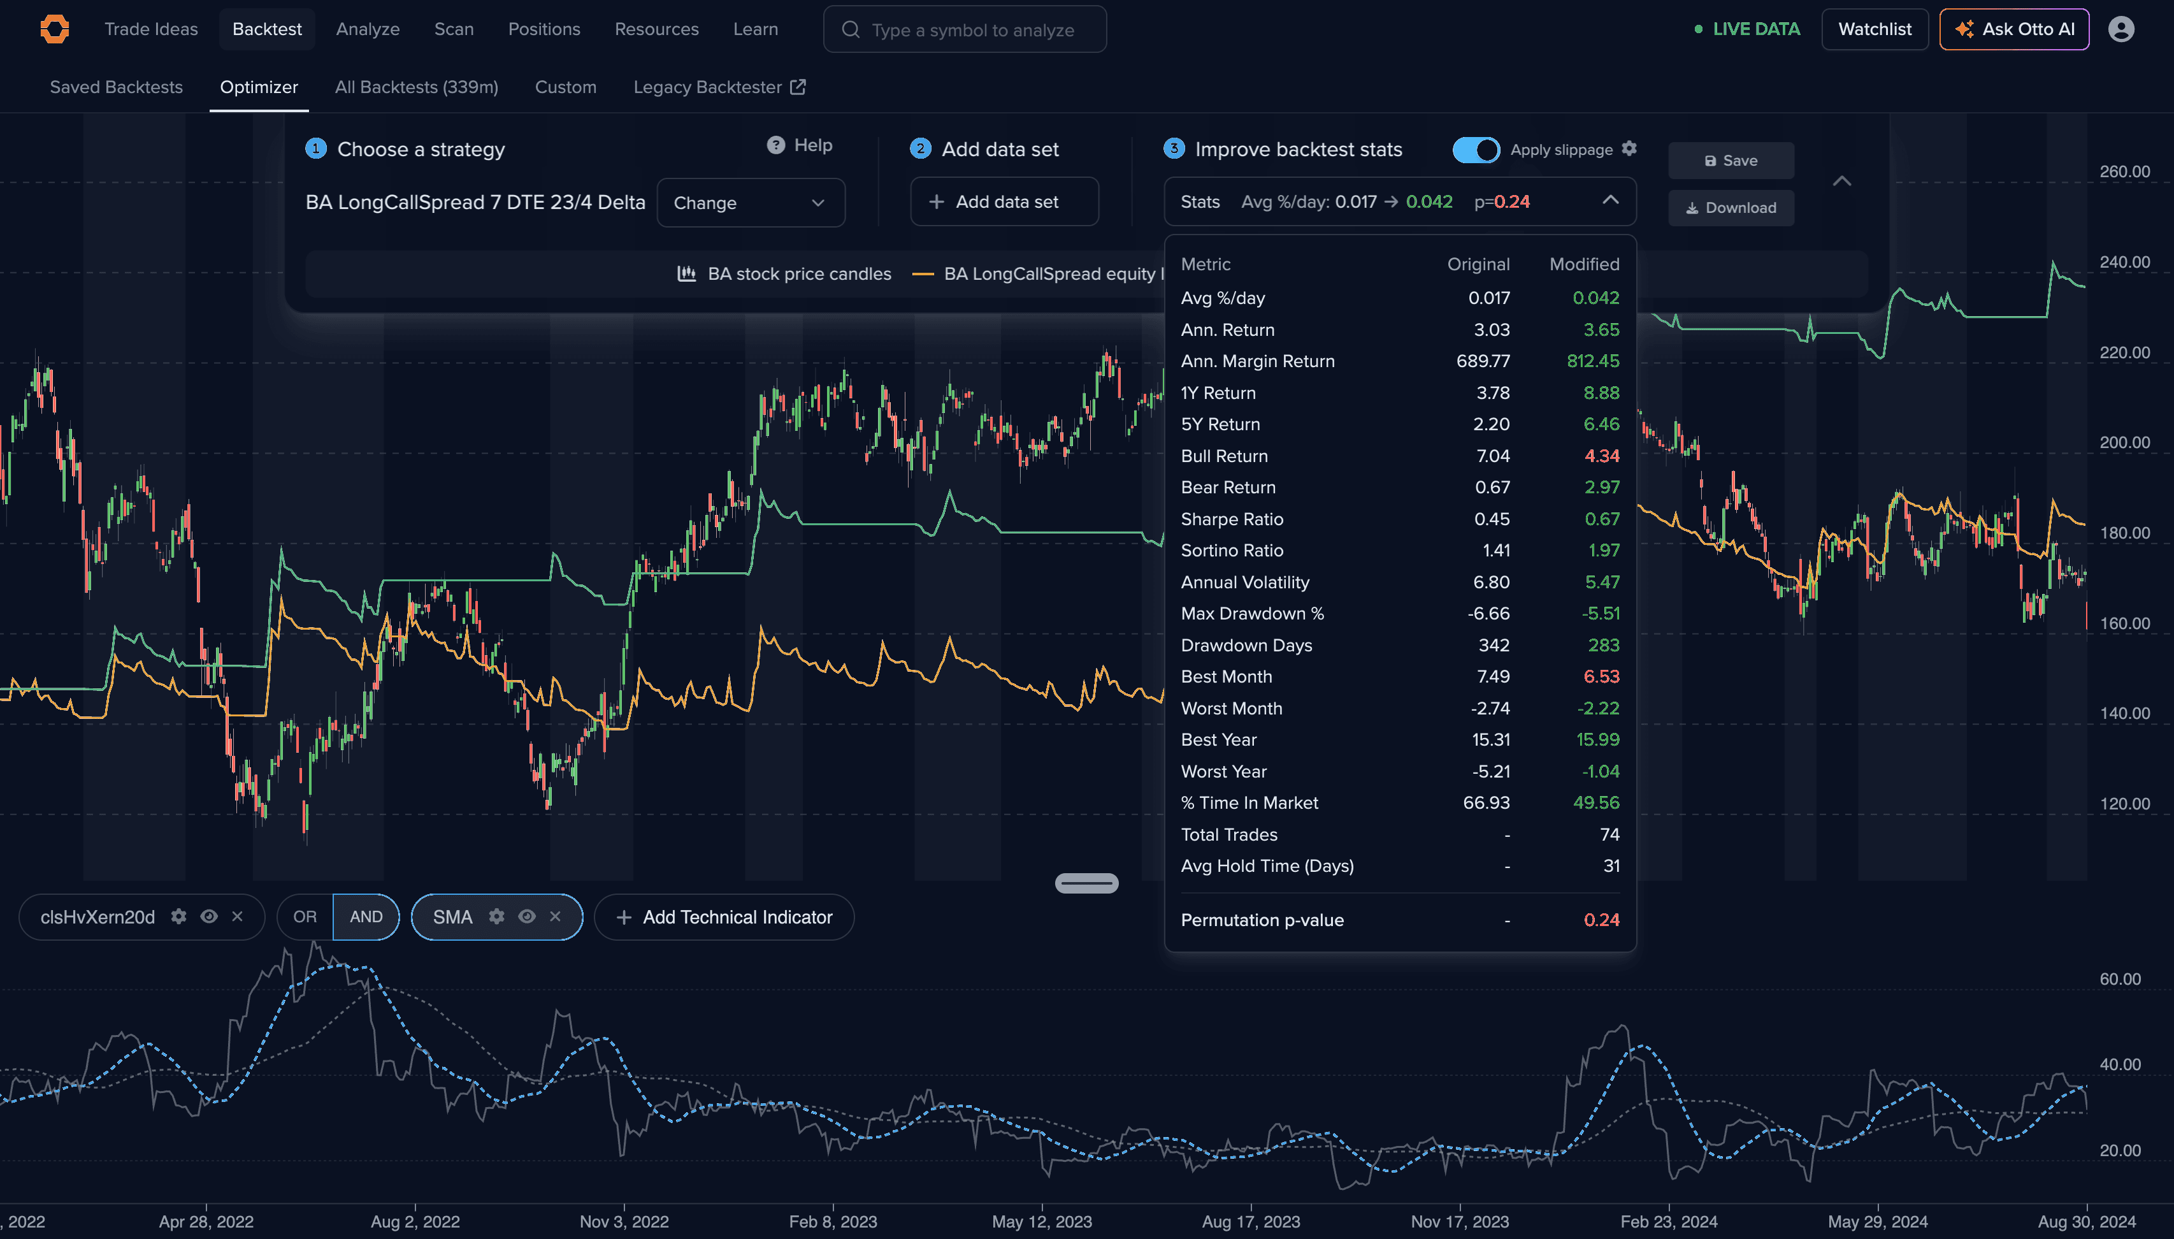Click the % Time In Market value 49.56

[1595, 802]
